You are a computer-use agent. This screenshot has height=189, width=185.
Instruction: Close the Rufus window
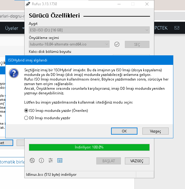147,4
